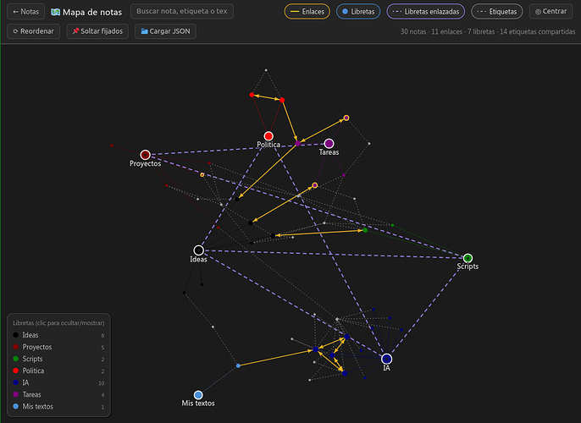This screenshot has width=581, height=423.
Task: Click the map icon beside Mapa de notas
Action: tap(56, 12)
